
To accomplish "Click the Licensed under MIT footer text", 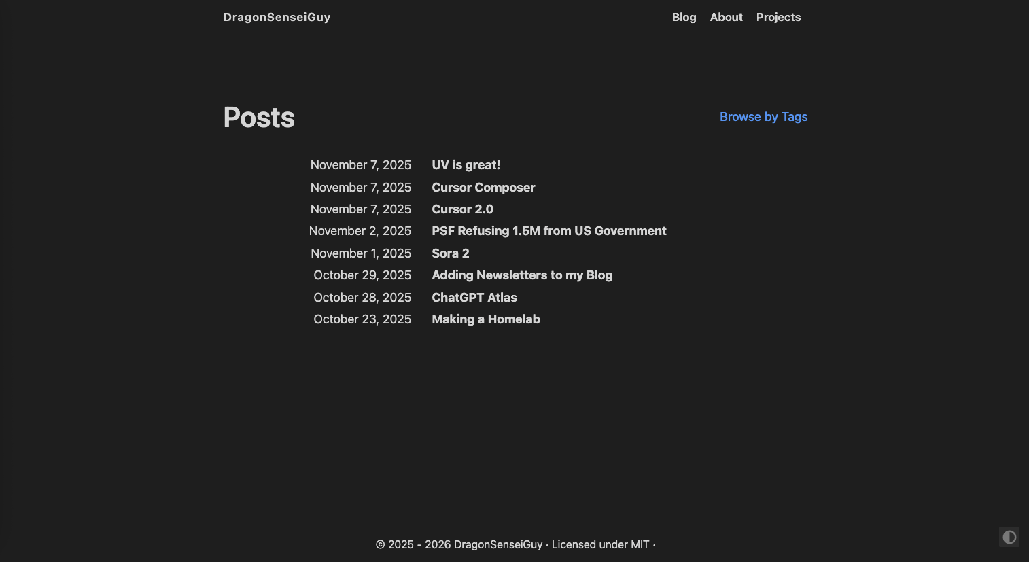I will click(x=600, y=544).
